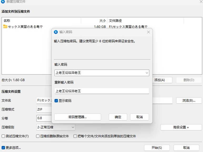Screen dimensions: 203x152
Task: Enable 压缩后删除原始文件 checkbox
Action: 38,136
